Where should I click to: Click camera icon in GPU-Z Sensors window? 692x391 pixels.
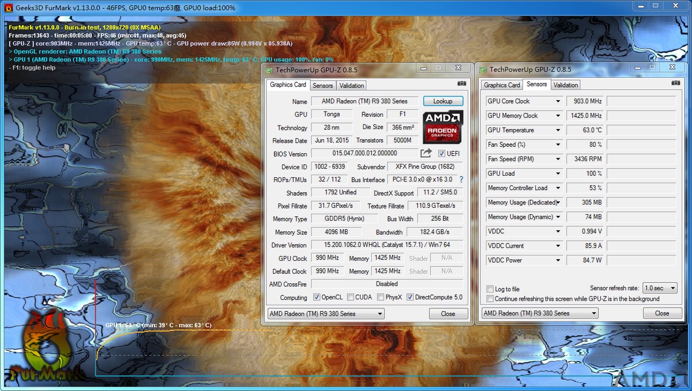click(x=675, y=83)
